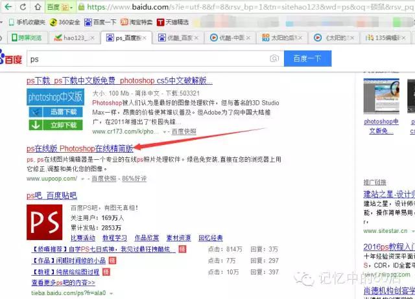415x299 pixels.
Task: Click photoshop中文版 banner image
Action: tap(55, 97)
